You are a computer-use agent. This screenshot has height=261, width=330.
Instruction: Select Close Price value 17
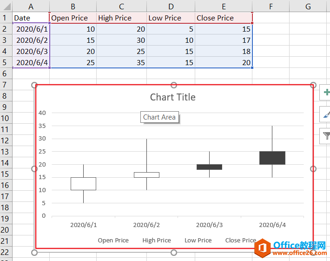[x=224, y=40]
